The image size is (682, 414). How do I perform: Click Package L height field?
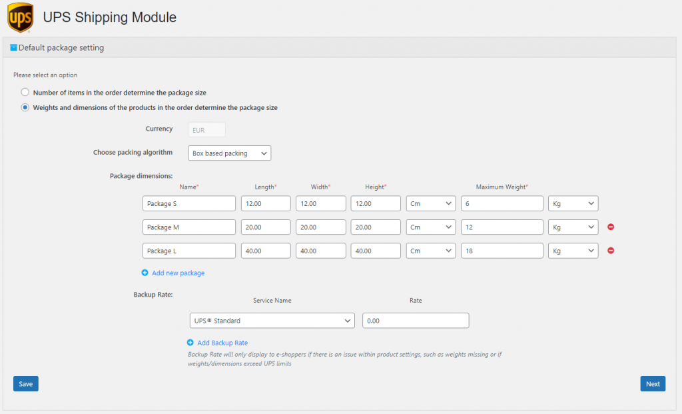point(376,251)
